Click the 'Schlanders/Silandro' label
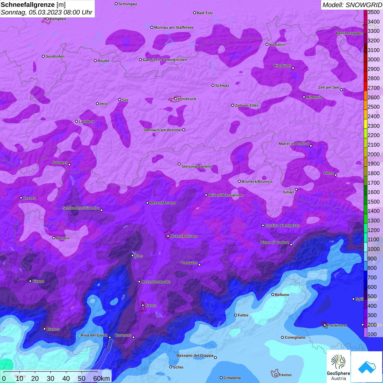383x383 pixels. point(81,208)
